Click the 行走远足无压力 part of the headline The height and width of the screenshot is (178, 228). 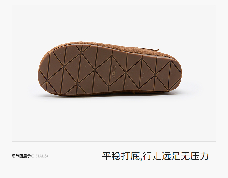pyautogui.click(x=176, y=156)
